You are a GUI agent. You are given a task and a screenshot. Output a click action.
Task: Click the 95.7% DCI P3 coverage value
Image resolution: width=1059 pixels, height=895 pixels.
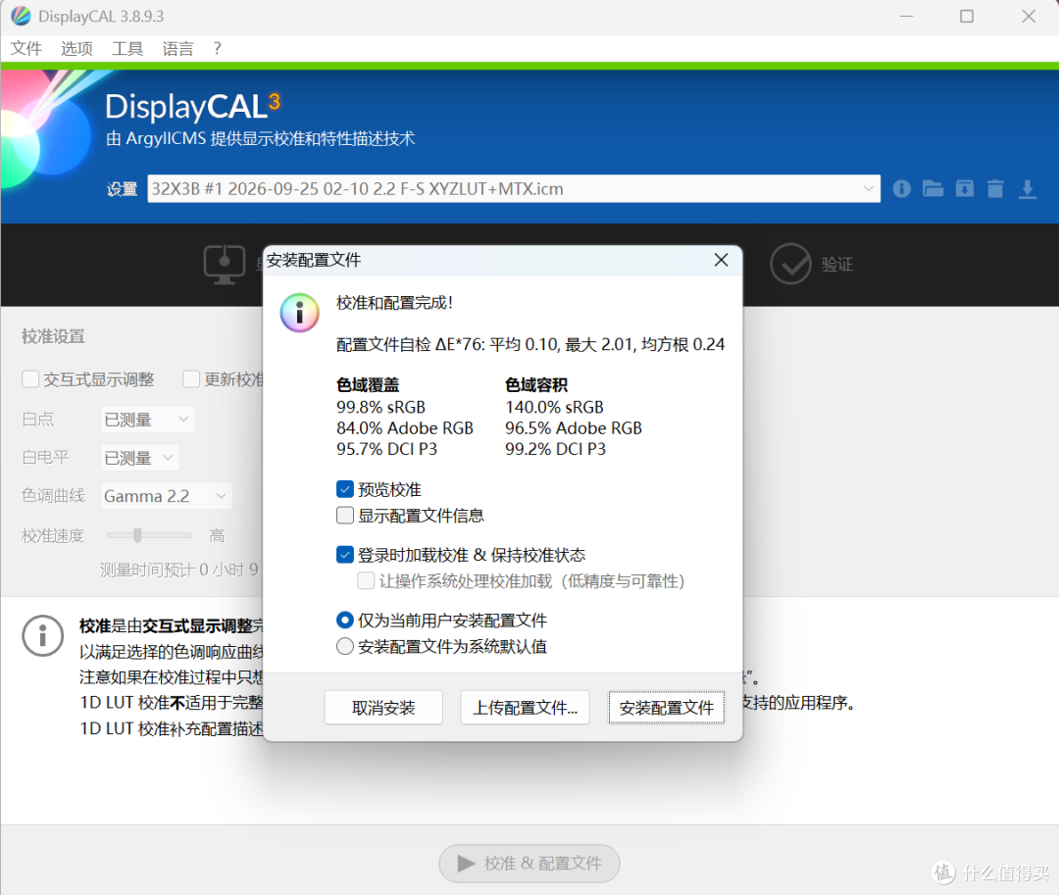[387, 449]
